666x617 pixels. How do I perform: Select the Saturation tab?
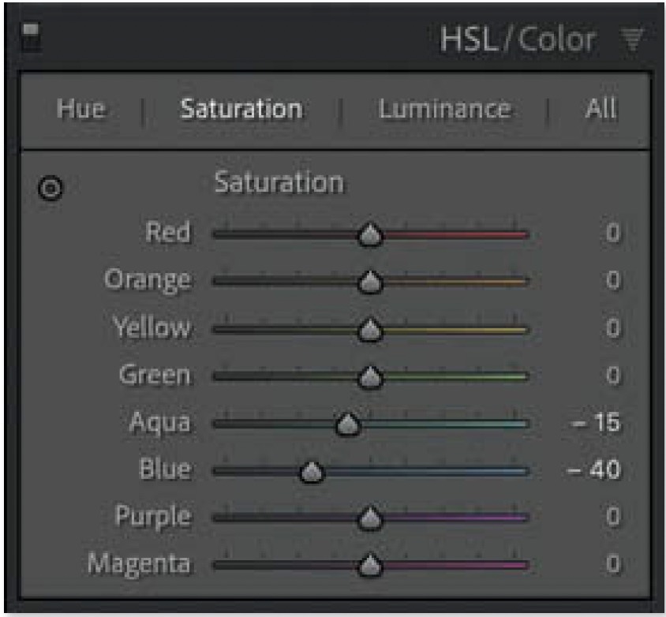click(241, 109)
